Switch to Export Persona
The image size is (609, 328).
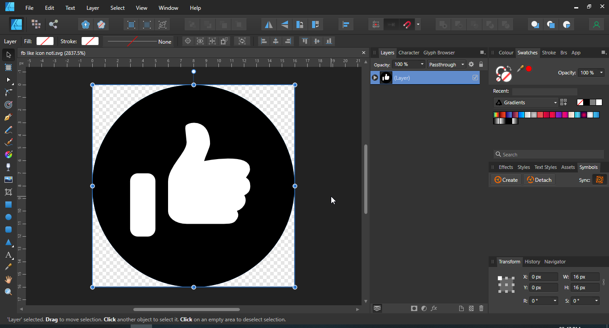pyautogui.click(x=53, y=25)
